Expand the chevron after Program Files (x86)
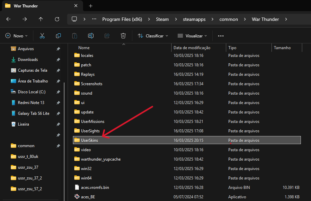 [149, 19]
